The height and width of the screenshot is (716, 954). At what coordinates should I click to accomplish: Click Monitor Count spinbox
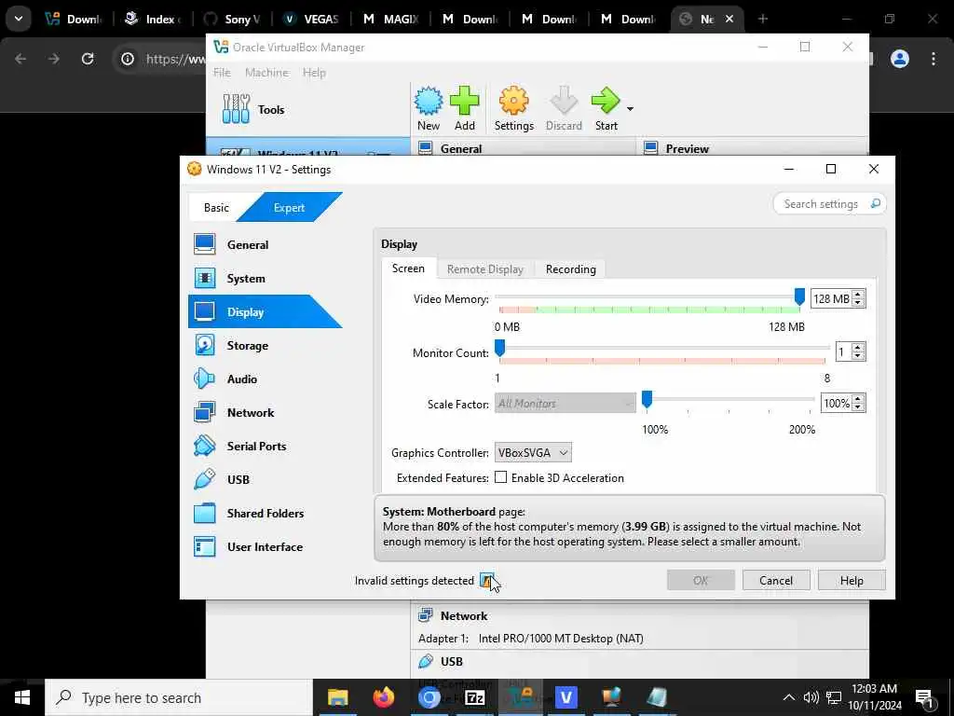(851, 351)
